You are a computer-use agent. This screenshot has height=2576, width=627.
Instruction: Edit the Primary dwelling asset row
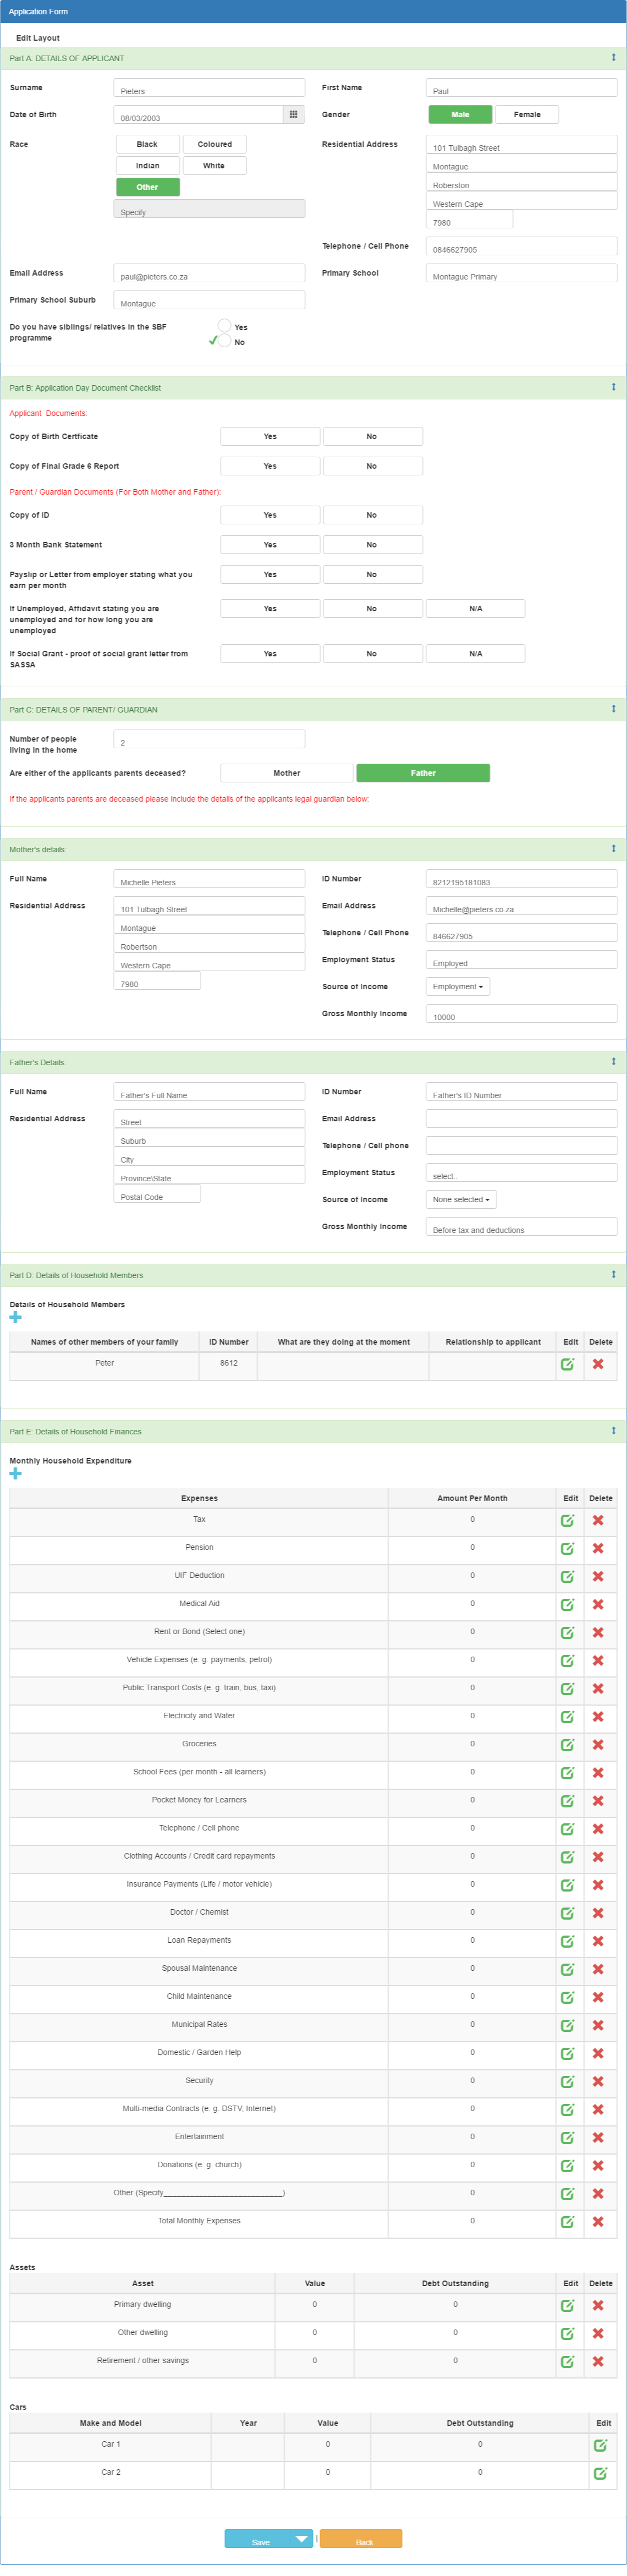point(568,2305)
